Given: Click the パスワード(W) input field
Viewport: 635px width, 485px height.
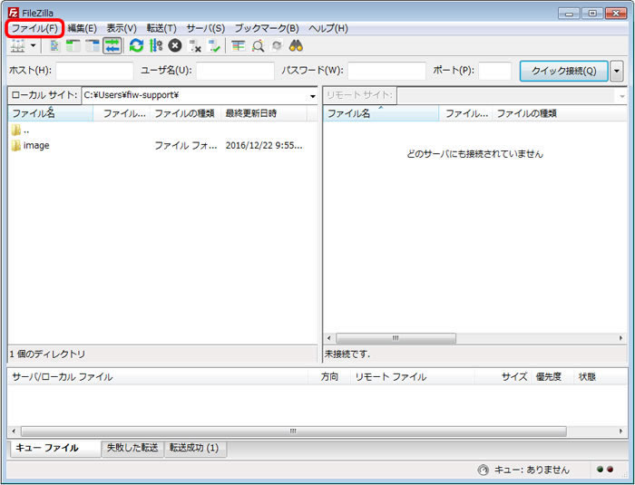Looking at the screenshot, I should click(386, 71).
